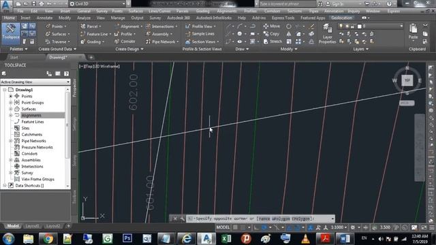The height and width of the screenshot is (245, 436).
Task: Open the annotation scale 1:1000 dropdown
Action: 339,227
